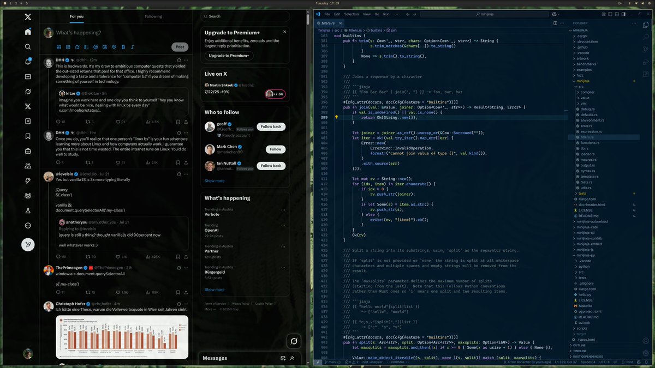Repost the levelsio vanilla JS post
Image resolution: width=655 pixels, height=368 pixels.
click(88, 257)
